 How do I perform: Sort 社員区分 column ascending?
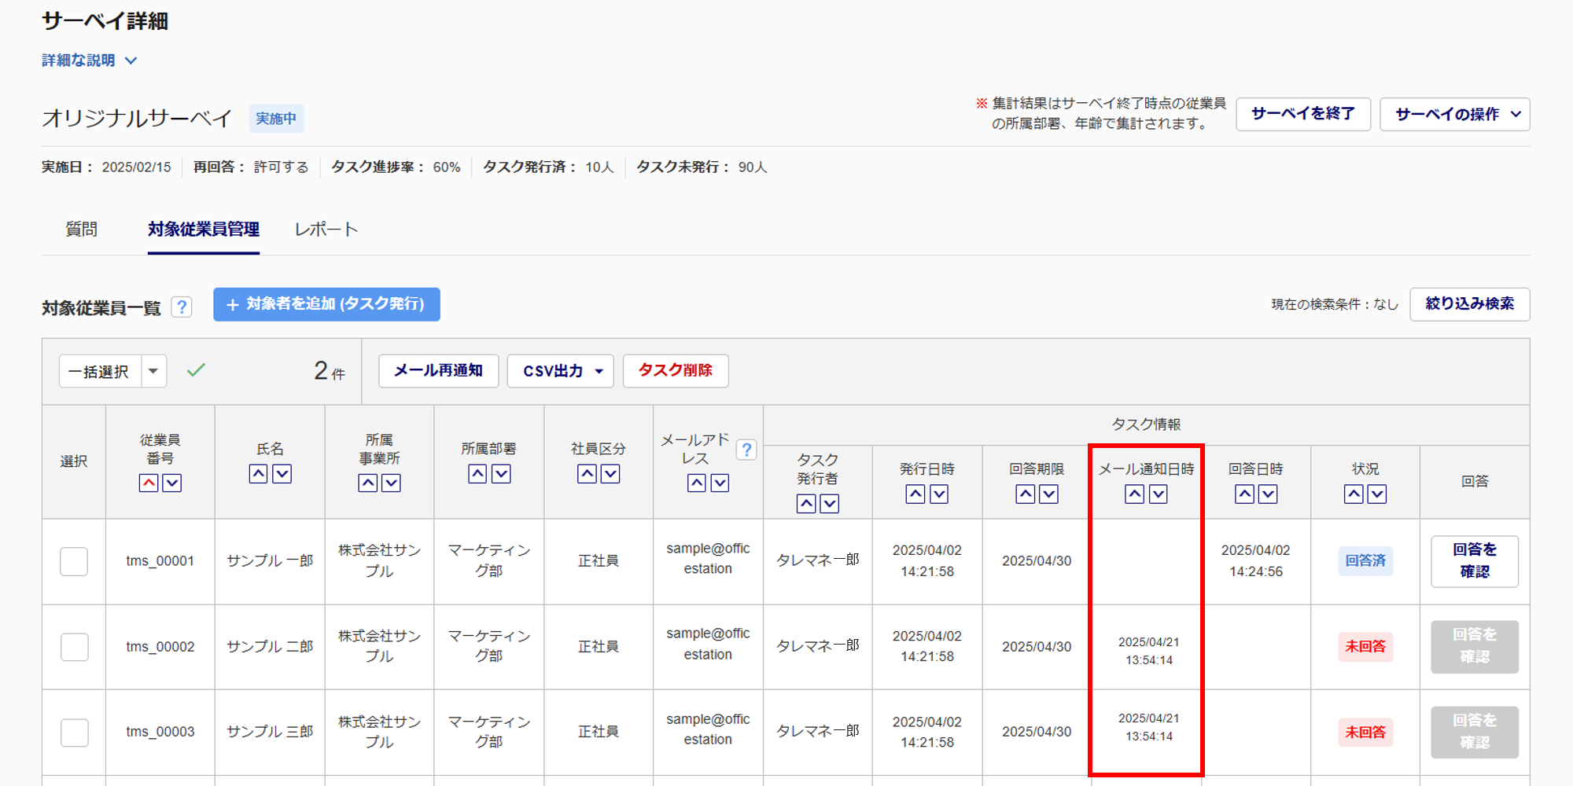[587, 473]
